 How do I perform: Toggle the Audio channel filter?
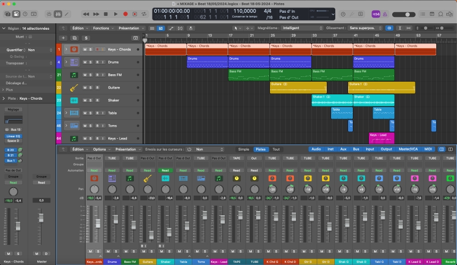click(x=316, y=149)
